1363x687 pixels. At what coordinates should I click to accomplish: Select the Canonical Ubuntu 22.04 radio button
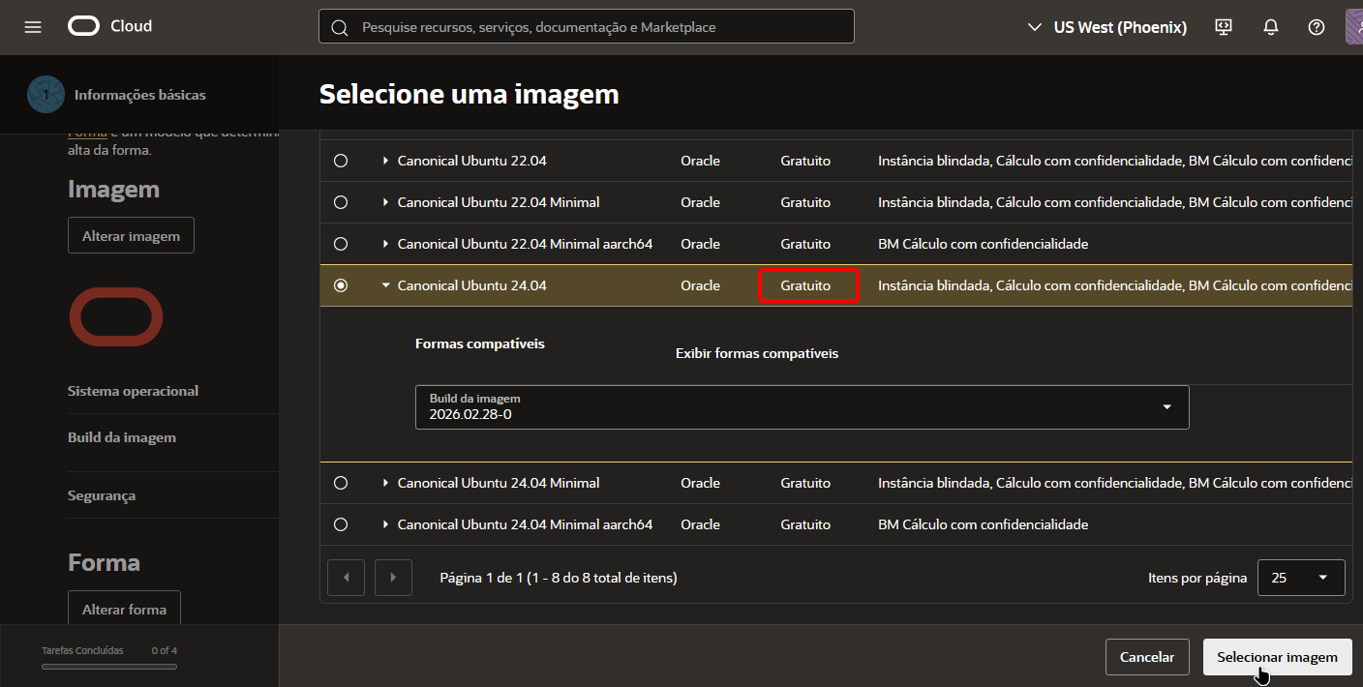pos(341,161)
